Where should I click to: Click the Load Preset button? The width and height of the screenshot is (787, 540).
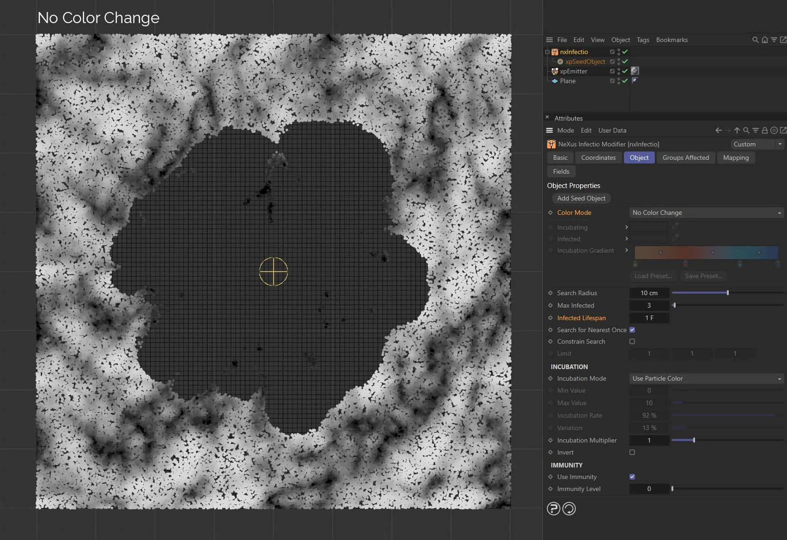(653, 276)
